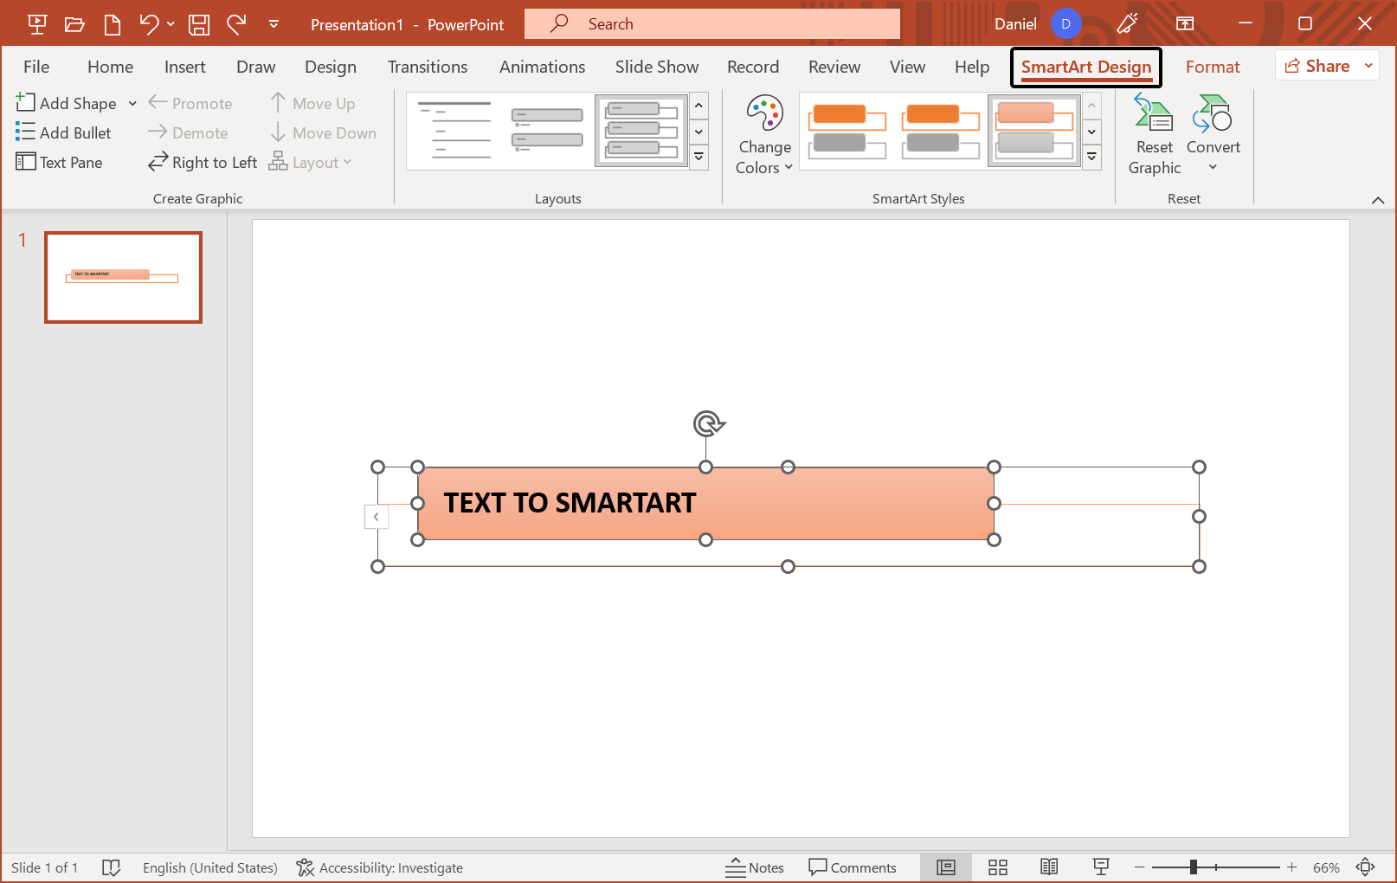The width and height of the screenshot is (1397, 883).
Task: Start the accessibility checker from status bar
Action: coord(379,867)
